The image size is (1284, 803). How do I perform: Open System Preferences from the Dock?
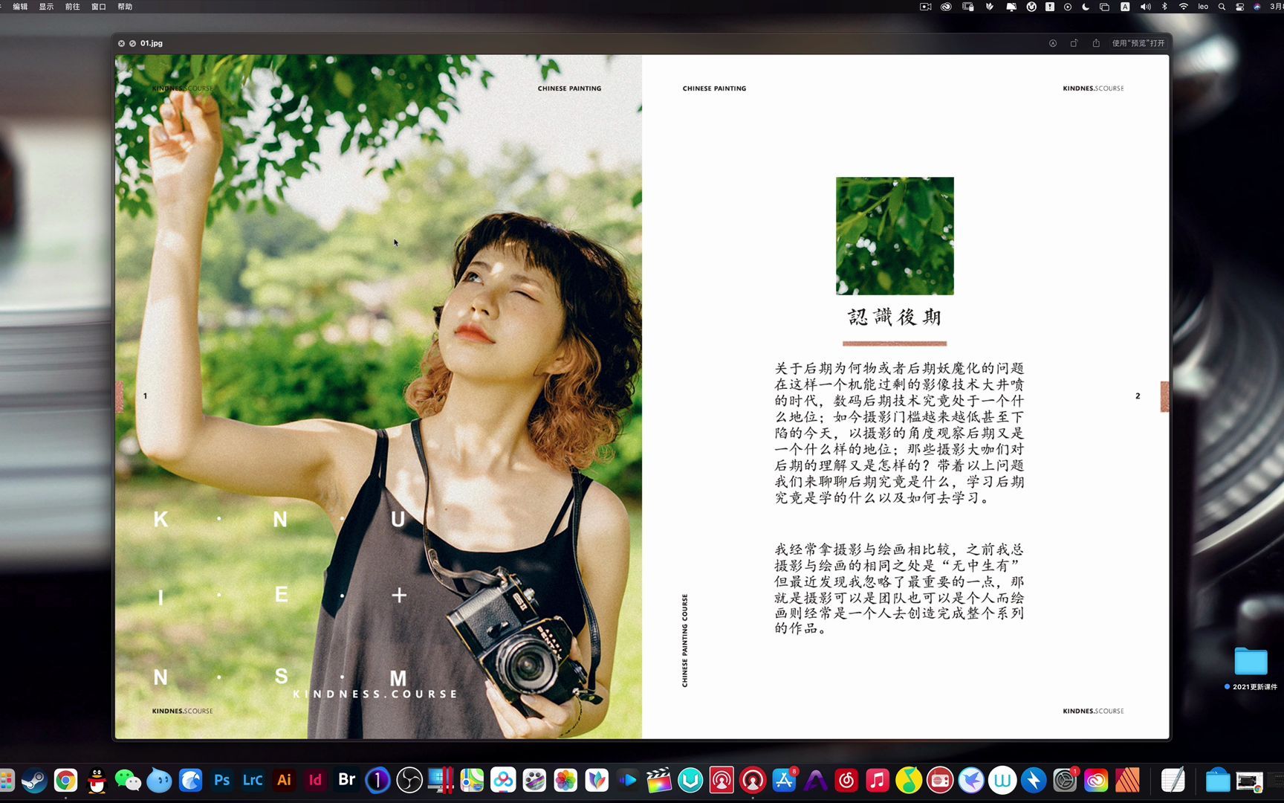pyautogui.click(x=1065, y=780)
